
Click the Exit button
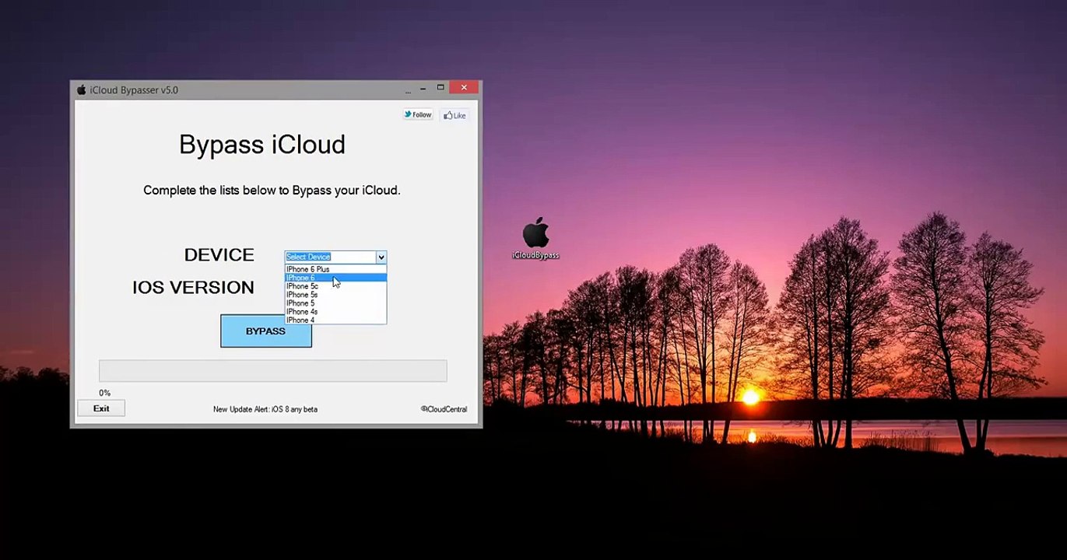click(x=101, y=408)
